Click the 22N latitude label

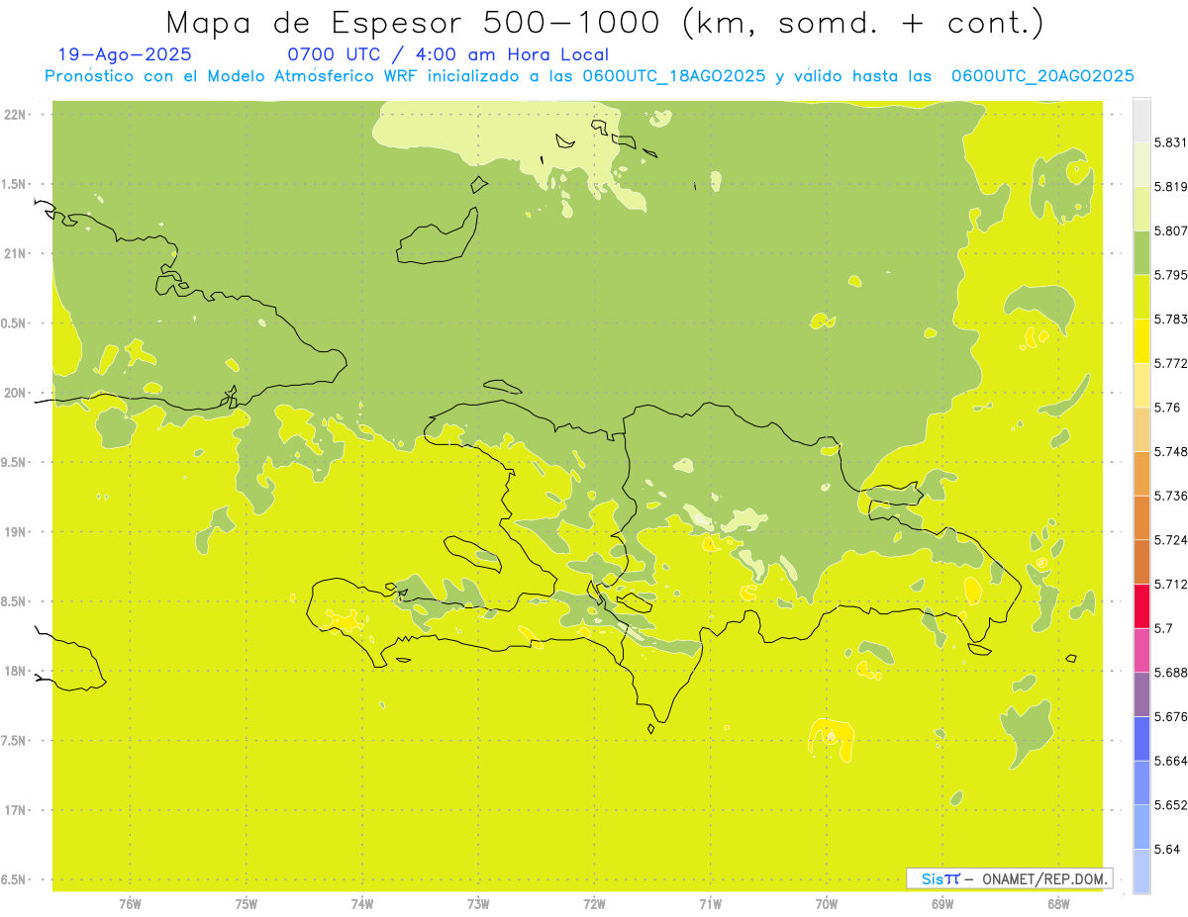click(x=16, y=115)
